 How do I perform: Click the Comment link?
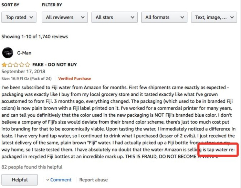tap(61, 180)
